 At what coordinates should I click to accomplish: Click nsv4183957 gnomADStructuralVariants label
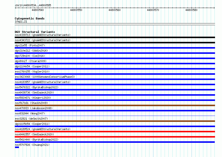click(43, 82)
